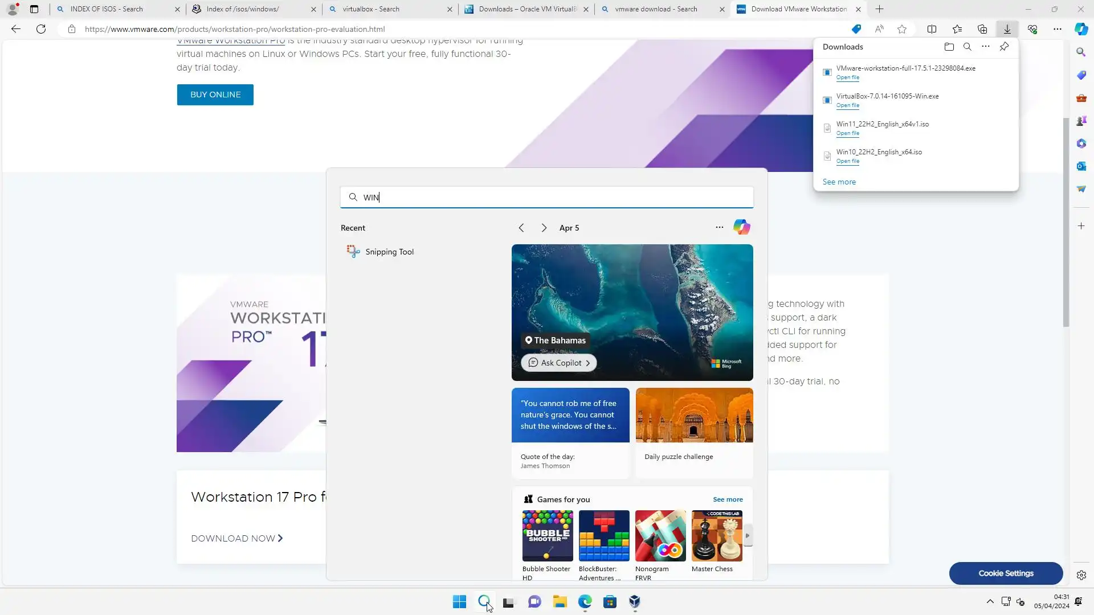Click search icon in Downloads panel
1094x615 pixels.
967,47
